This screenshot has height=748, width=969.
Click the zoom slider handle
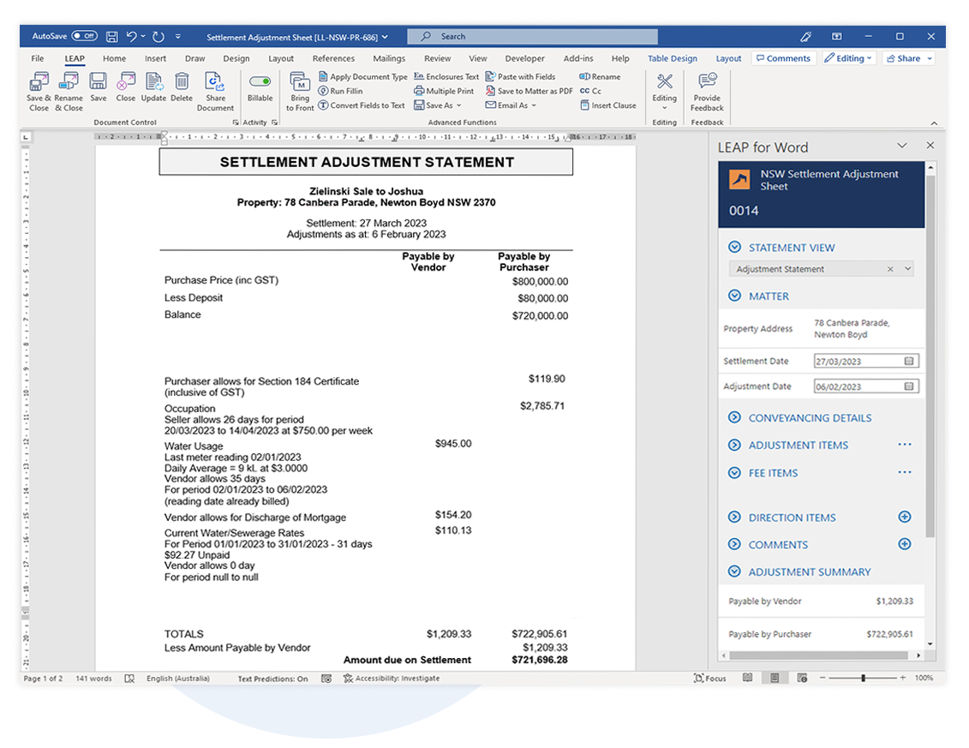864,678
